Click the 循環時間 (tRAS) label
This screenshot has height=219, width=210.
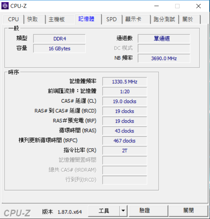click(78, 131)
